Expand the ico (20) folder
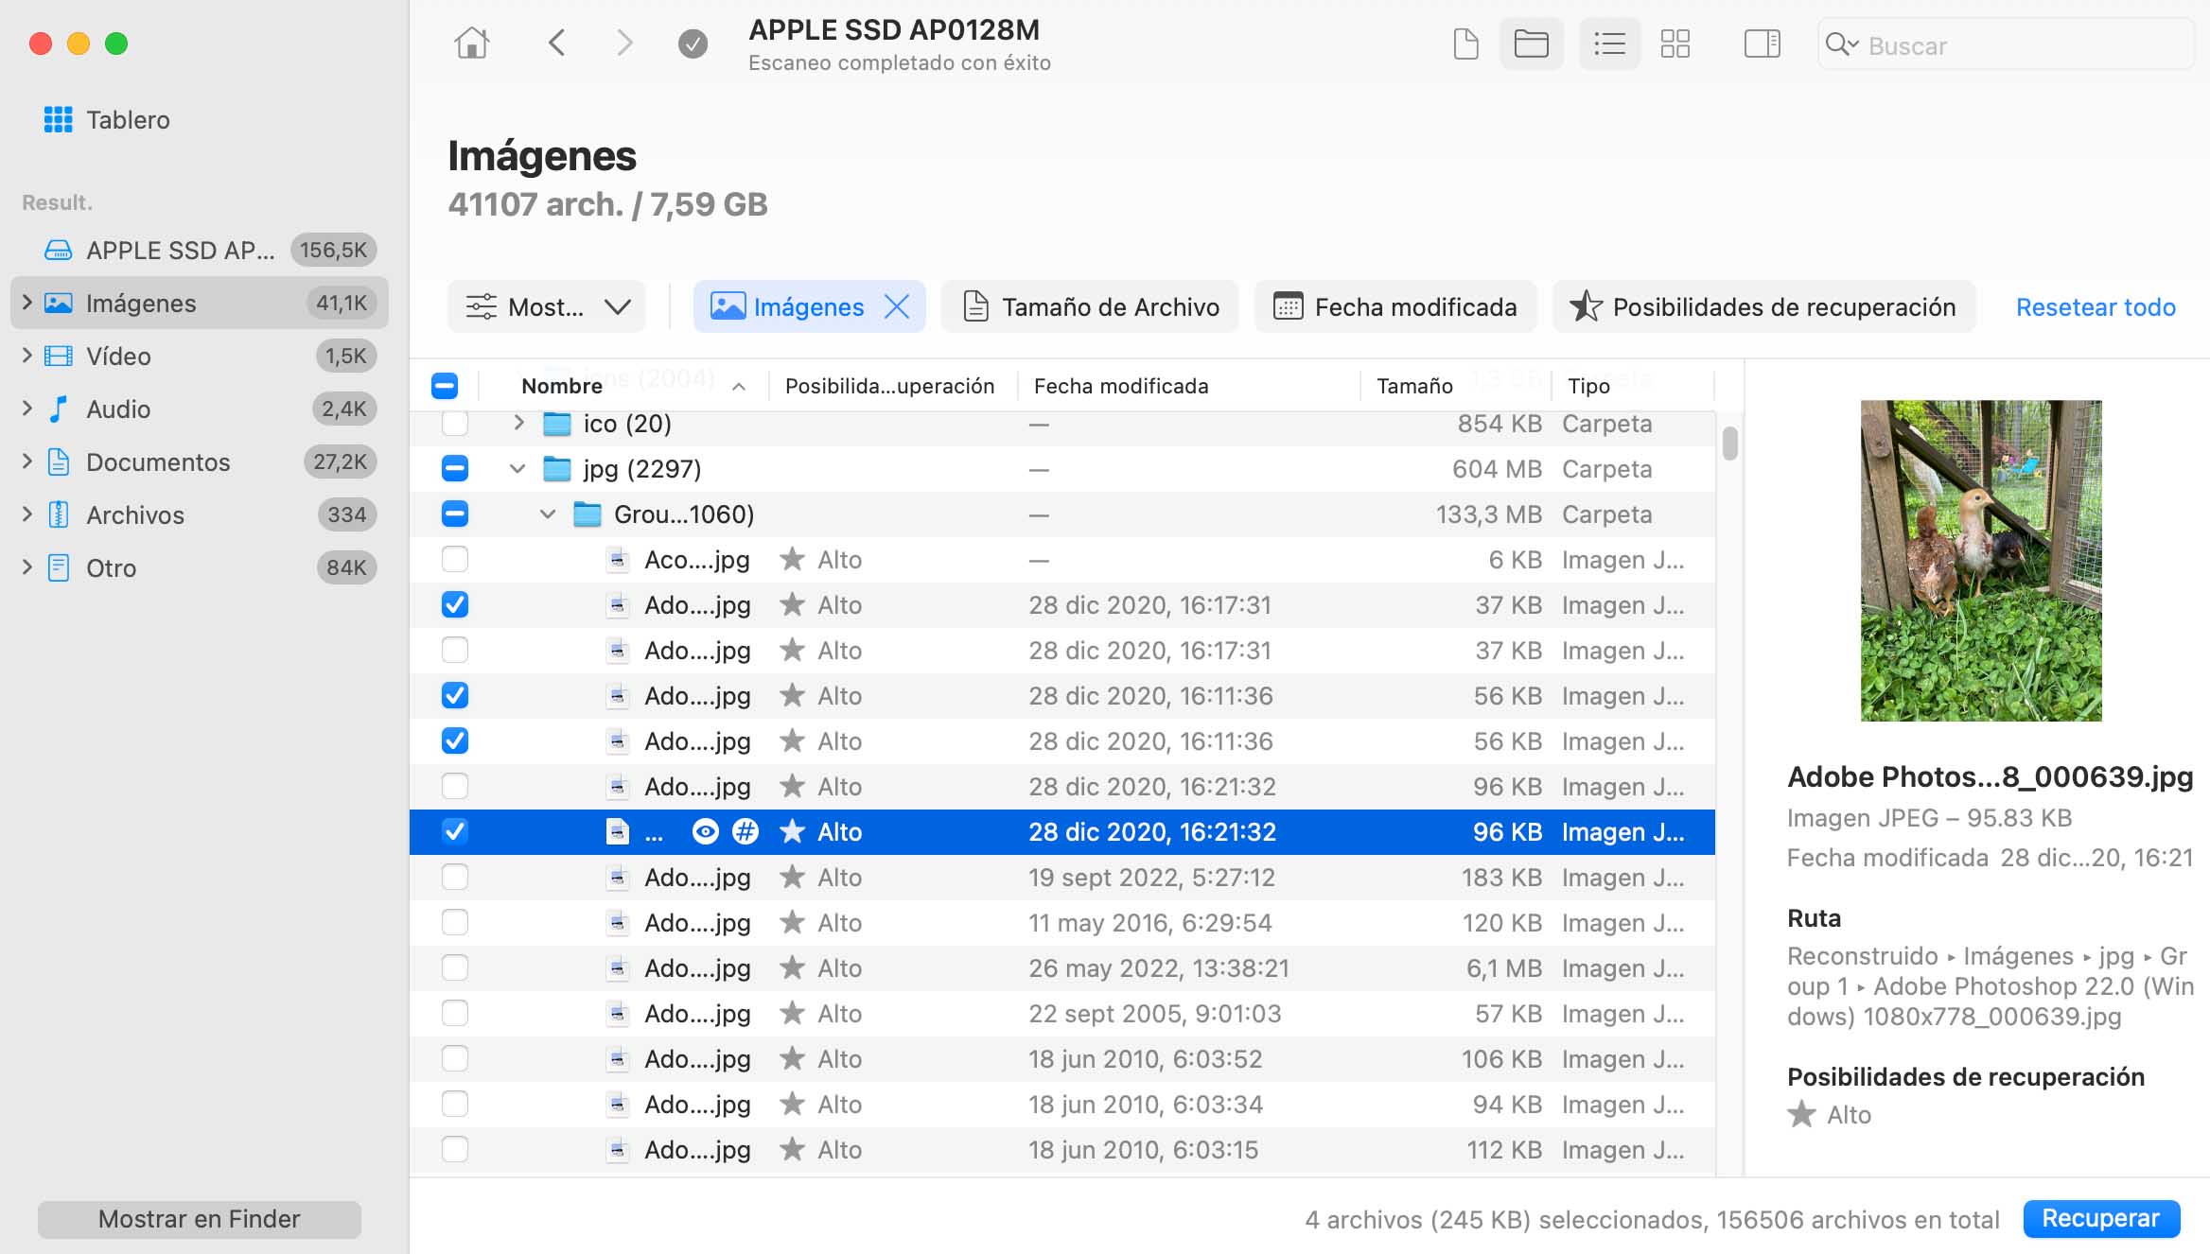The image size is (2210, 1254). coord(517,423)
